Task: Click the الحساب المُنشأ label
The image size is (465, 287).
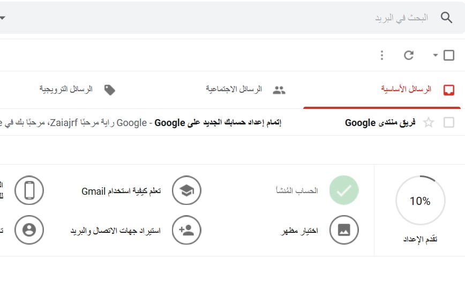Action: [297, 190]
